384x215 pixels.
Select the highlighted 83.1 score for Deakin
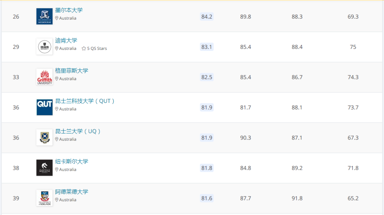coord(207,47)
